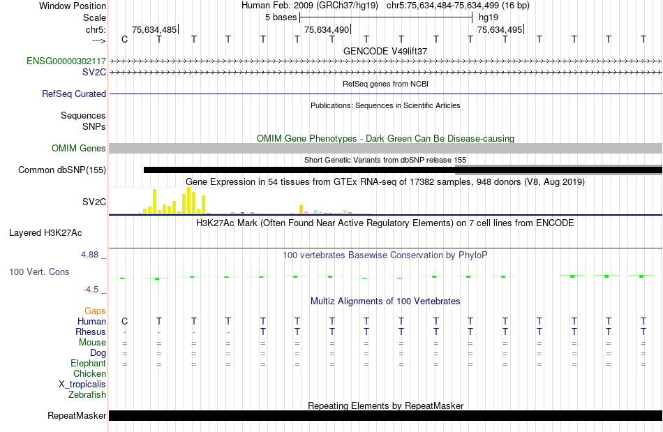This screenshot has width=663, height=432.
Task: Click the Window Position label
Action: click(73, 6)
